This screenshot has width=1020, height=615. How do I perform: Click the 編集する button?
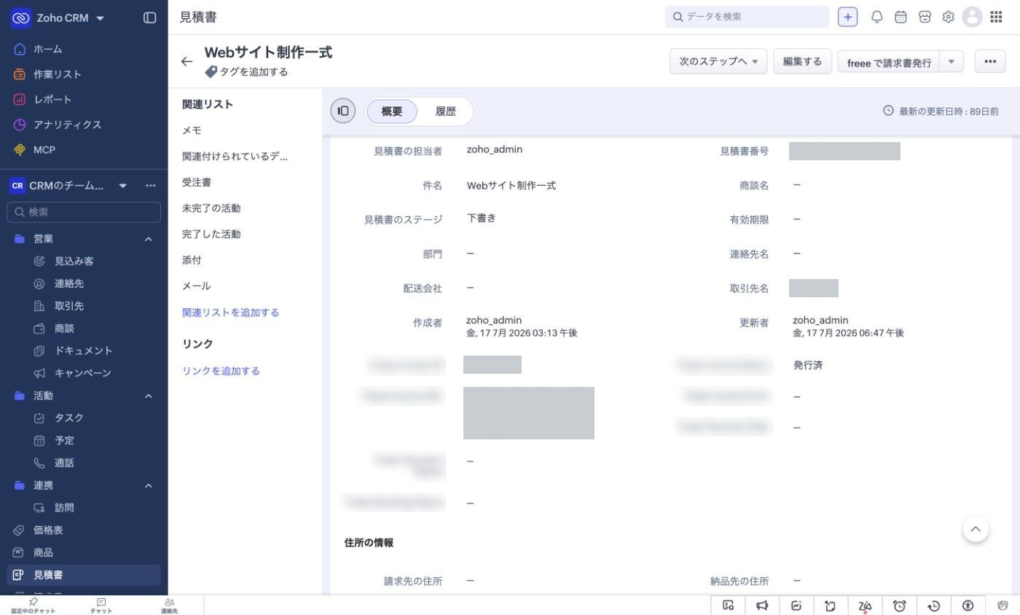(802, 61)
